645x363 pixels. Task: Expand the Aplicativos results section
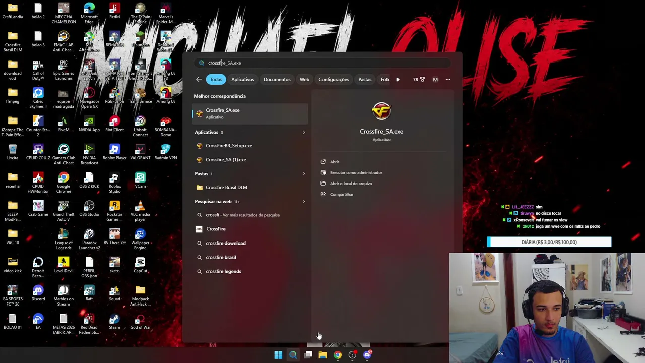click(x=304, y=132)
